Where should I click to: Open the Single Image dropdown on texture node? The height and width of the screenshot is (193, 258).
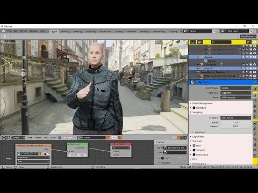33,158
